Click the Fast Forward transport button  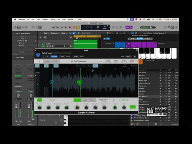[58, 27]
